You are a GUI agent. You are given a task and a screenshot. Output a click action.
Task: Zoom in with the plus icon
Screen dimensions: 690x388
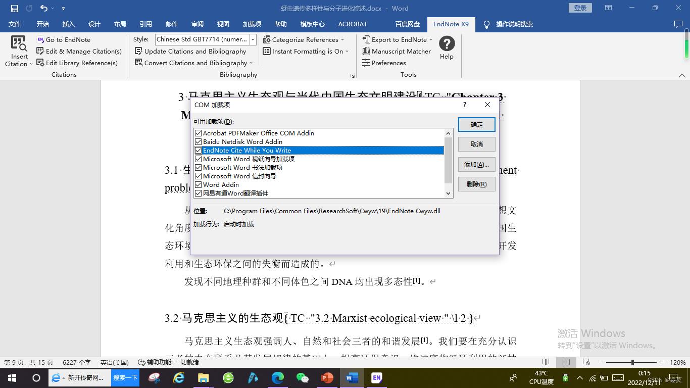pos(661,362)
